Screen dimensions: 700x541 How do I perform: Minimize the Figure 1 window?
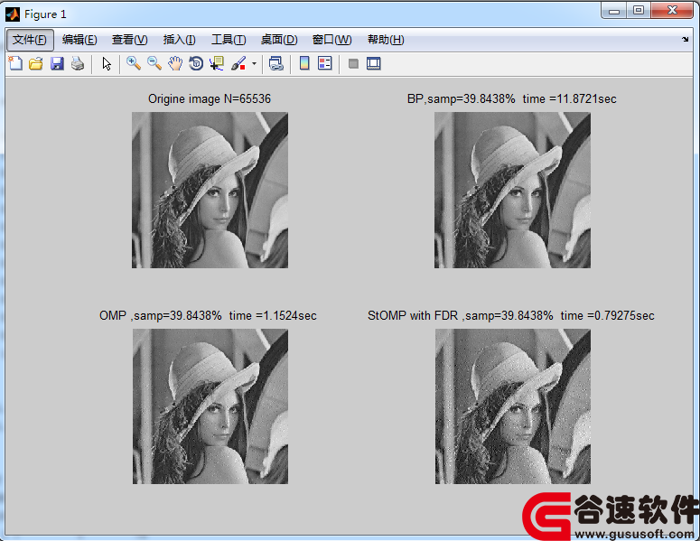tap(614, 10)
